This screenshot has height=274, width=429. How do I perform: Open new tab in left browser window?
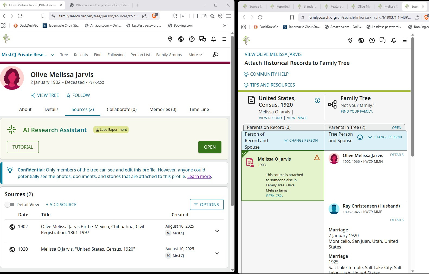tap(138, 5)
